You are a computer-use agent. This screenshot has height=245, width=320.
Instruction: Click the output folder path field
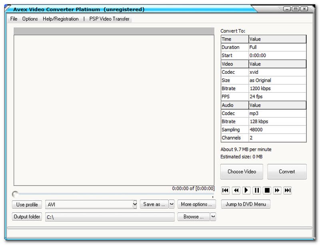[x=110, y=217]
